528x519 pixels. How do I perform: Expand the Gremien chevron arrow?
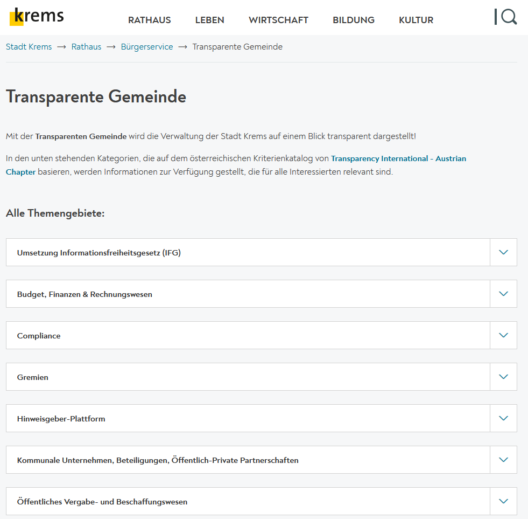click(x=503, y=377)
